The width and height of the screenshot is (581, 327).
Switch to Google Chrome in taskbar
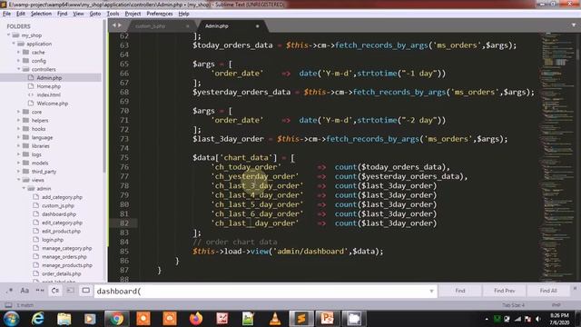[x=116, y=319]
